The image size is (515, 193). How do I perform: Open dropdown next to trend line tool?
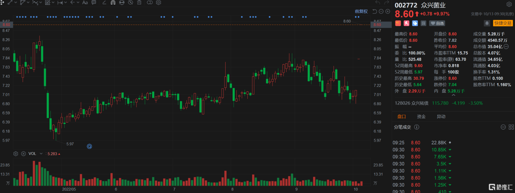click(16, 2)
